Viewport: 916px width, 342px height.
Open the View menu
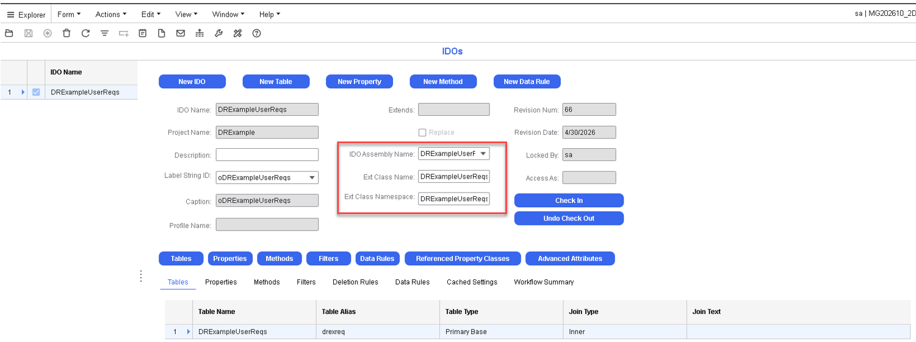pos(186,14)
